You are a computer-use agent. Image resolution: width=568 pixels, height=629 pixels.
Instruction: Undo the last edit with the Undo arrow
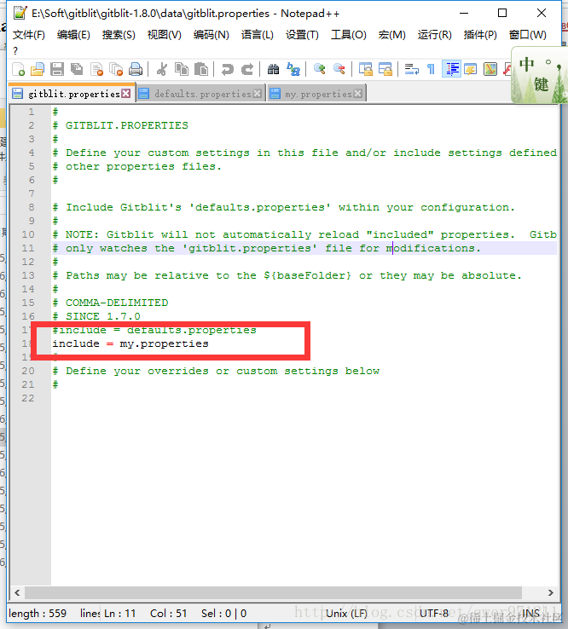(x=227, y=69)
